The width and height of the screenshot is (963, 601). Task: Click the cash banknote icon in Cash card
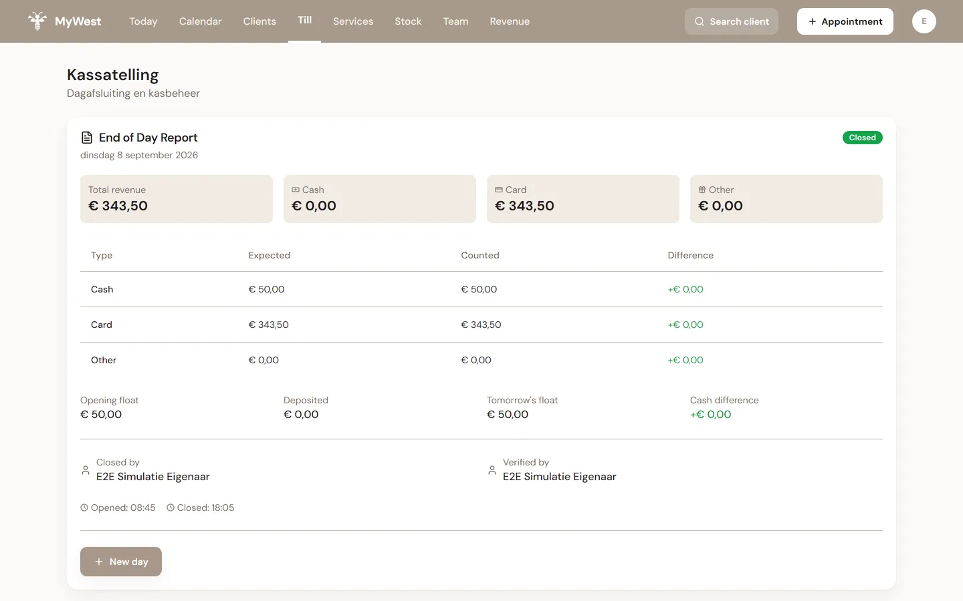296,190
